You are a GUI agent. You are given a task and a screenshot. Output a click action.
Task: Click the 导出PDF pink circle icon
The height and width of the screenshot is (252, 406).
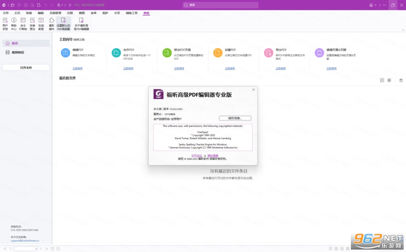[268, 53]
